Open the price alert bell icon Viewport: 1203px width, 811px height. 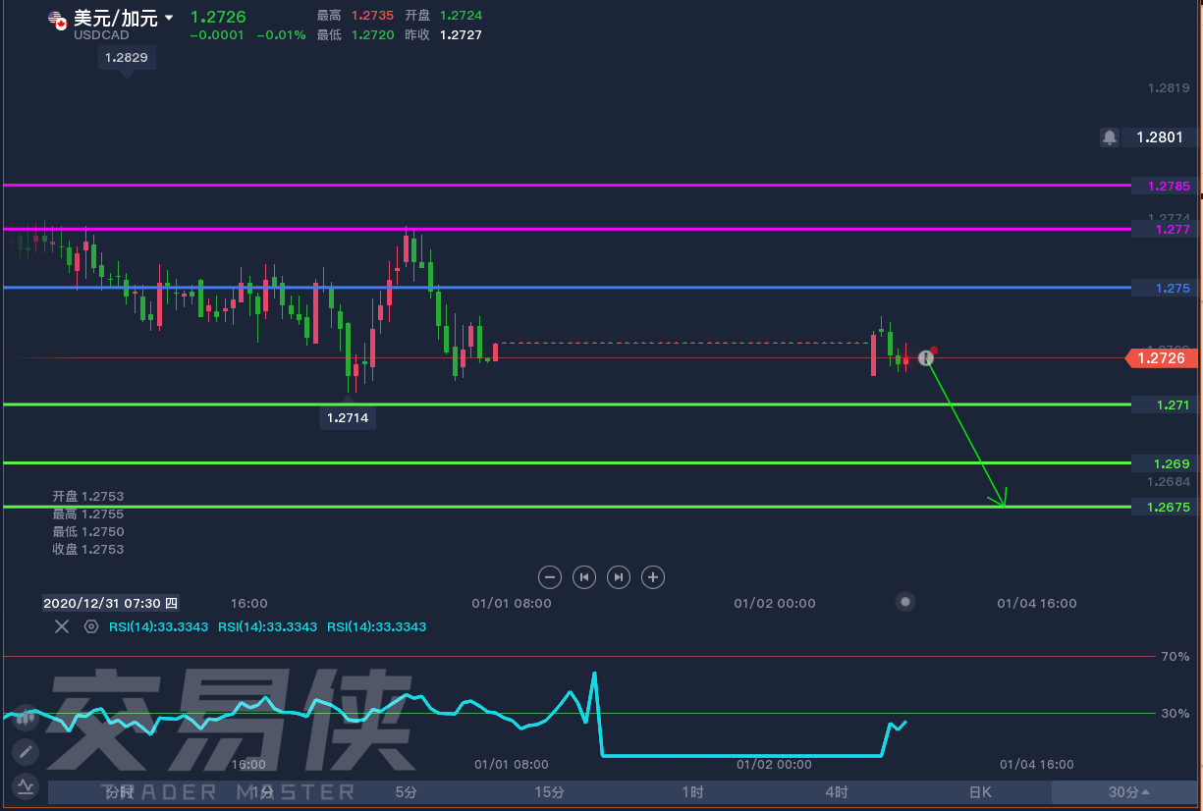point(1110,137)
